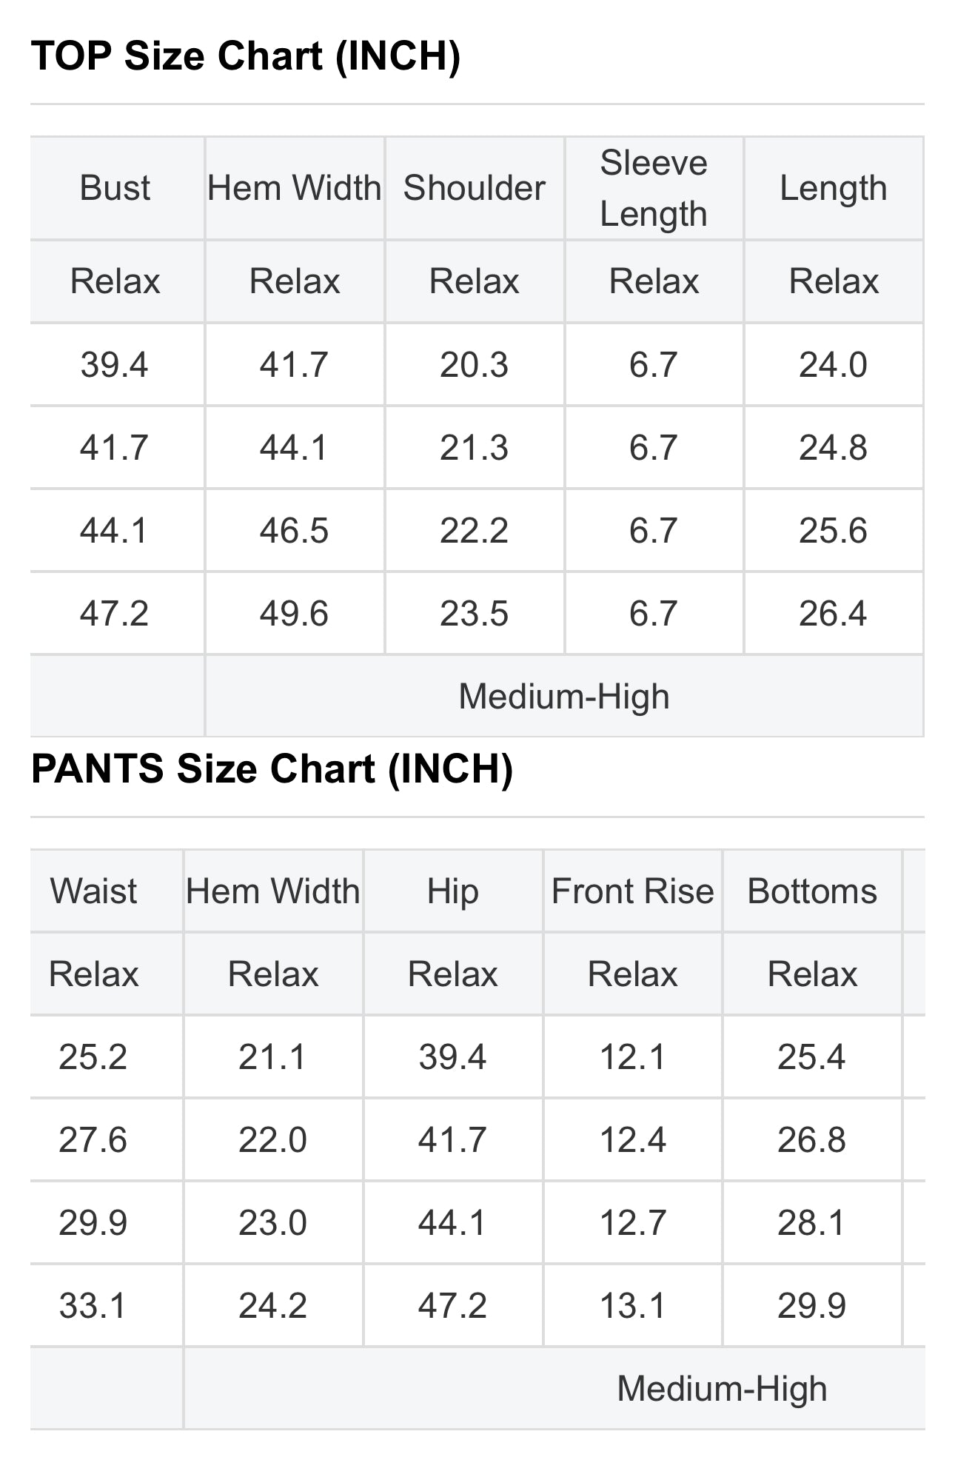Click the Front Rise column header
955x1457 pixels.
pos(632,891)
